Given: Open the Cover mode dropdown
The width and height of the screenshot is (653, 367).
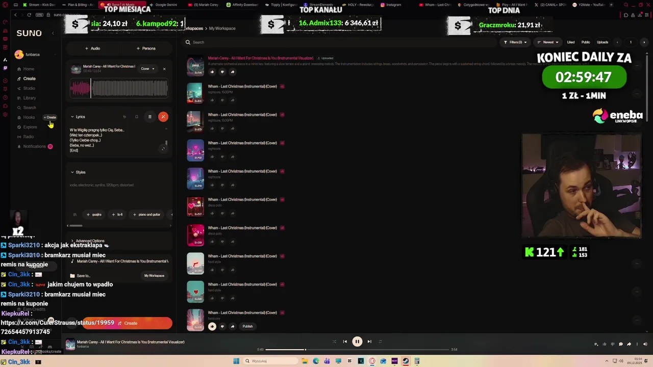Looking at the screenshot, I should (x=147, y=69).
